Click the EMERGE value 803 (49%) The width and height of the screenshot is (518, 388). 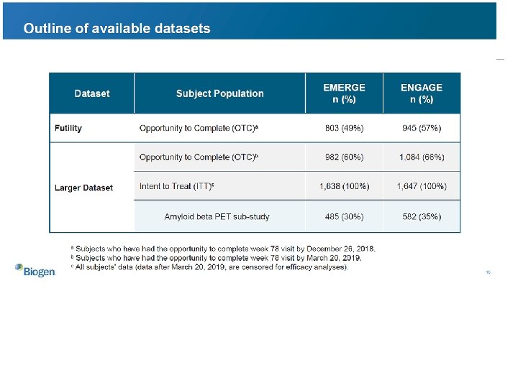coord(344,128)
